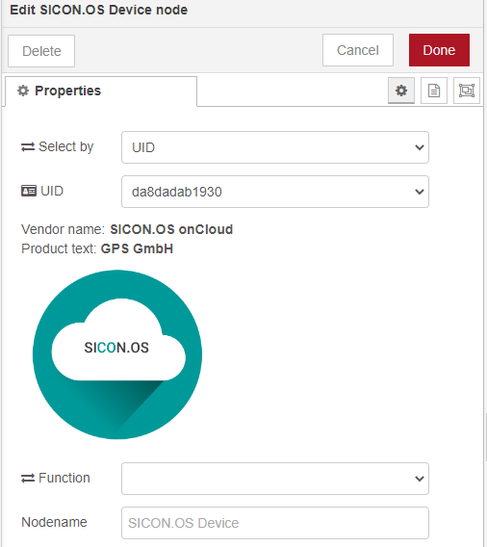
Task: Click the Function arrows icon
Action: (x=28, y=478)
